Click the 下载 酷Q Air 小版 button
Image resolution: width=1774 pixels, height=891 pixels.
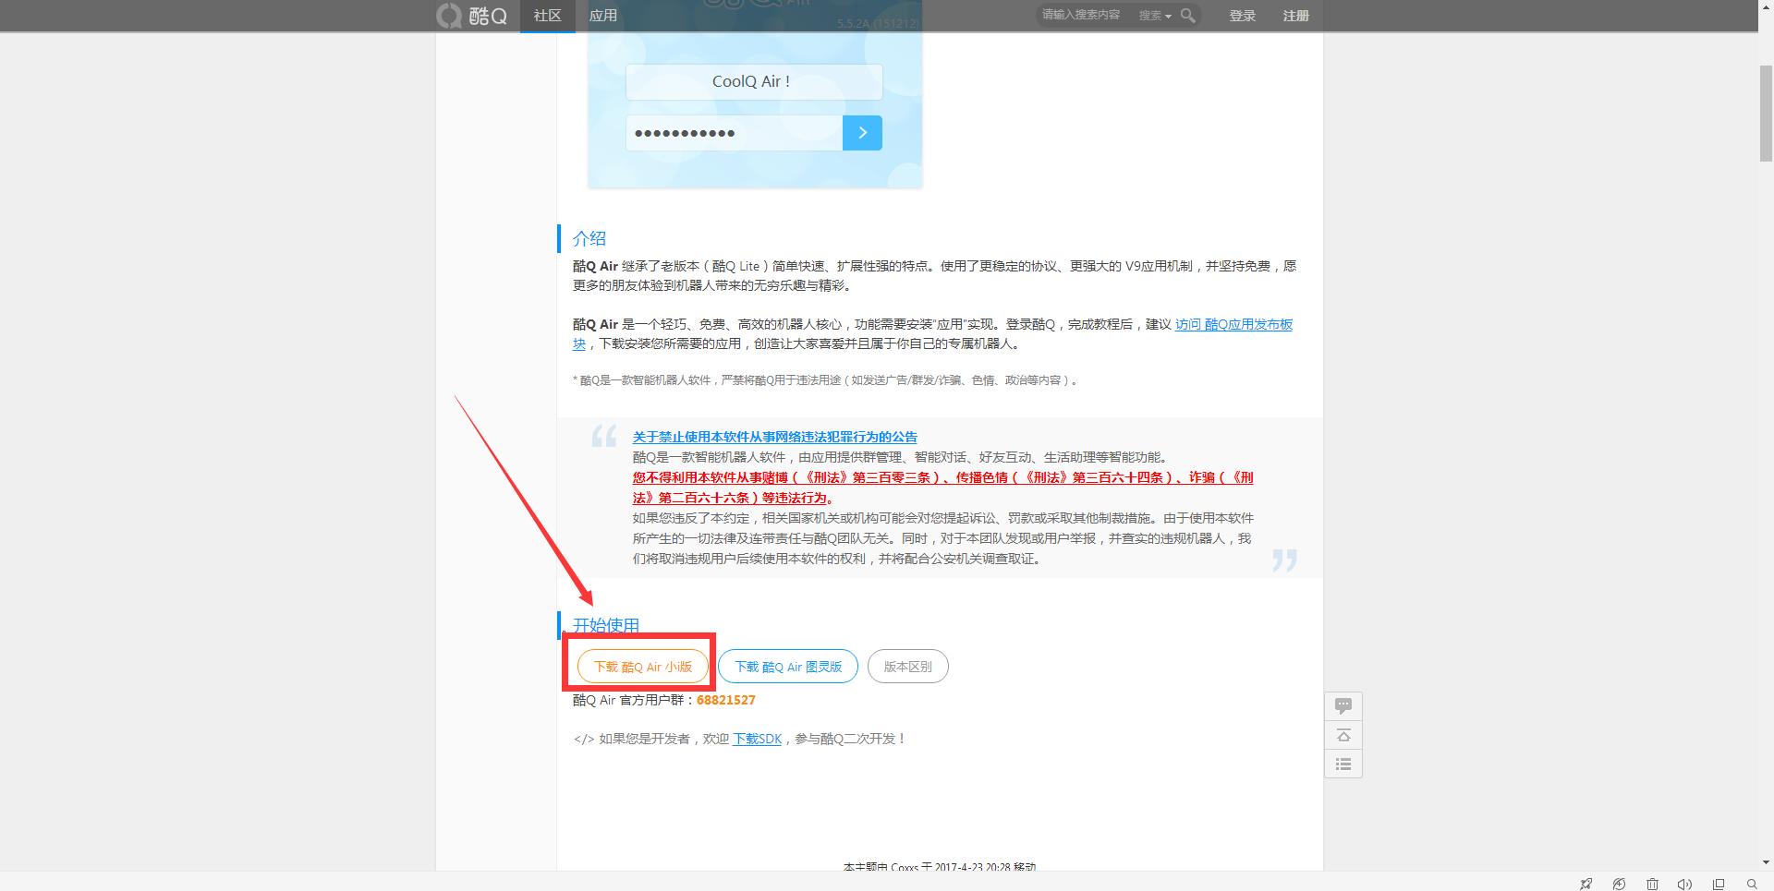click(641, 666)
